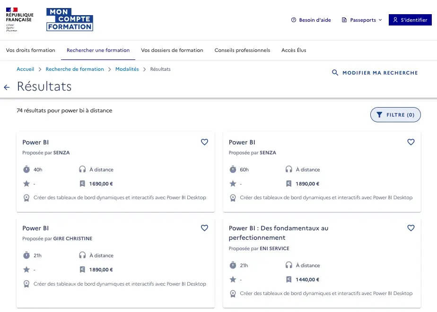Go to Accueil breadcrumb link
437x312 pixels.
pyautogui.click(x=26, y=69)
